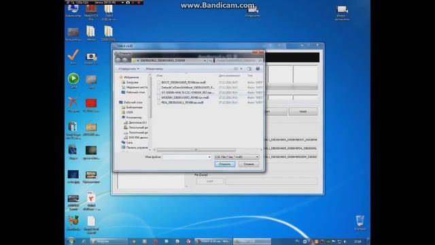Screen dimensions: 435x245
Task: Select the DefaultCalDataWithBoot file
Action: (x=188, y=88)
